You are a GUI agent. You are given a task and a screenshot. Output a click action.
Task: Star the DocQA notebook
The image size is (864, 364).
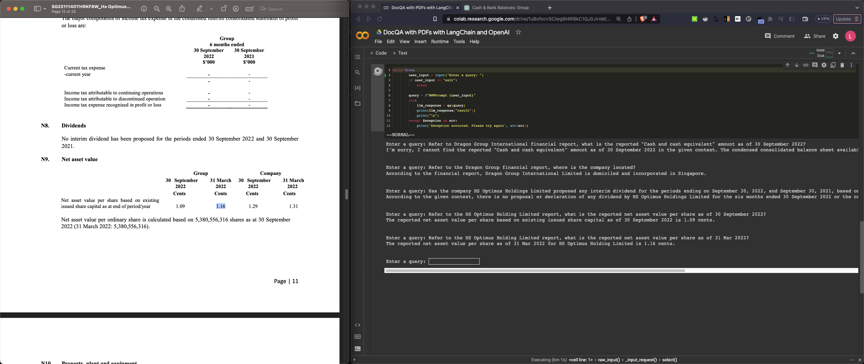(x=518, y=32)
